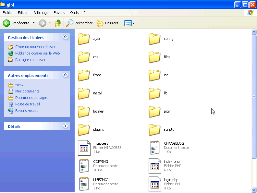This screenshot has width=257, height=193.
Task: Click the LISEZMOI file name
Action: pyautogui.click(x=101, y=180)
